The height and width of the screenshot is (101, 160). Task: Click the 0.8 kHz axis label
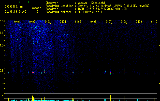tap(2, 71)
